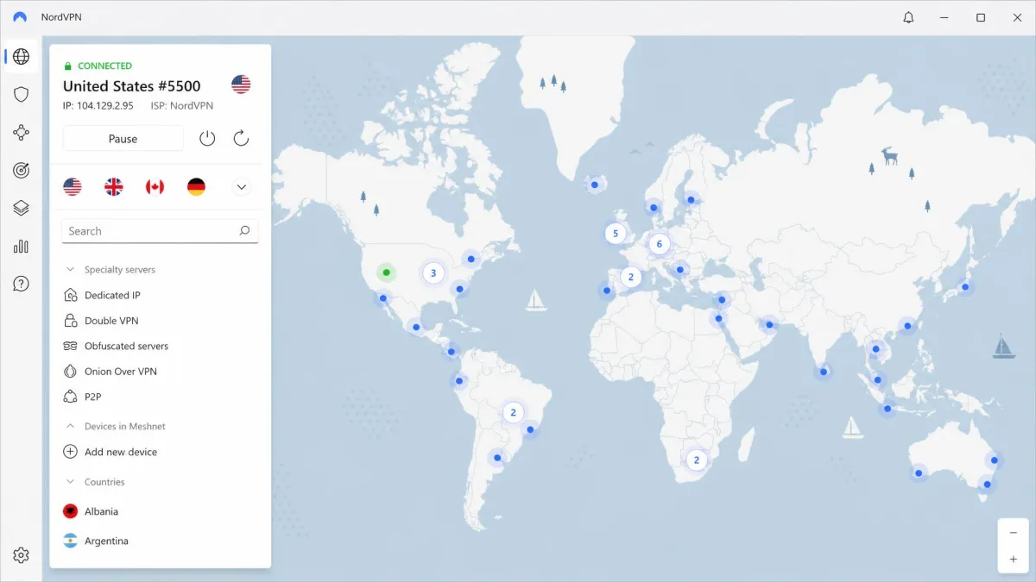Expand the Devices in Meshnet section
1036x582 pixels.
[x=71, y=426]
